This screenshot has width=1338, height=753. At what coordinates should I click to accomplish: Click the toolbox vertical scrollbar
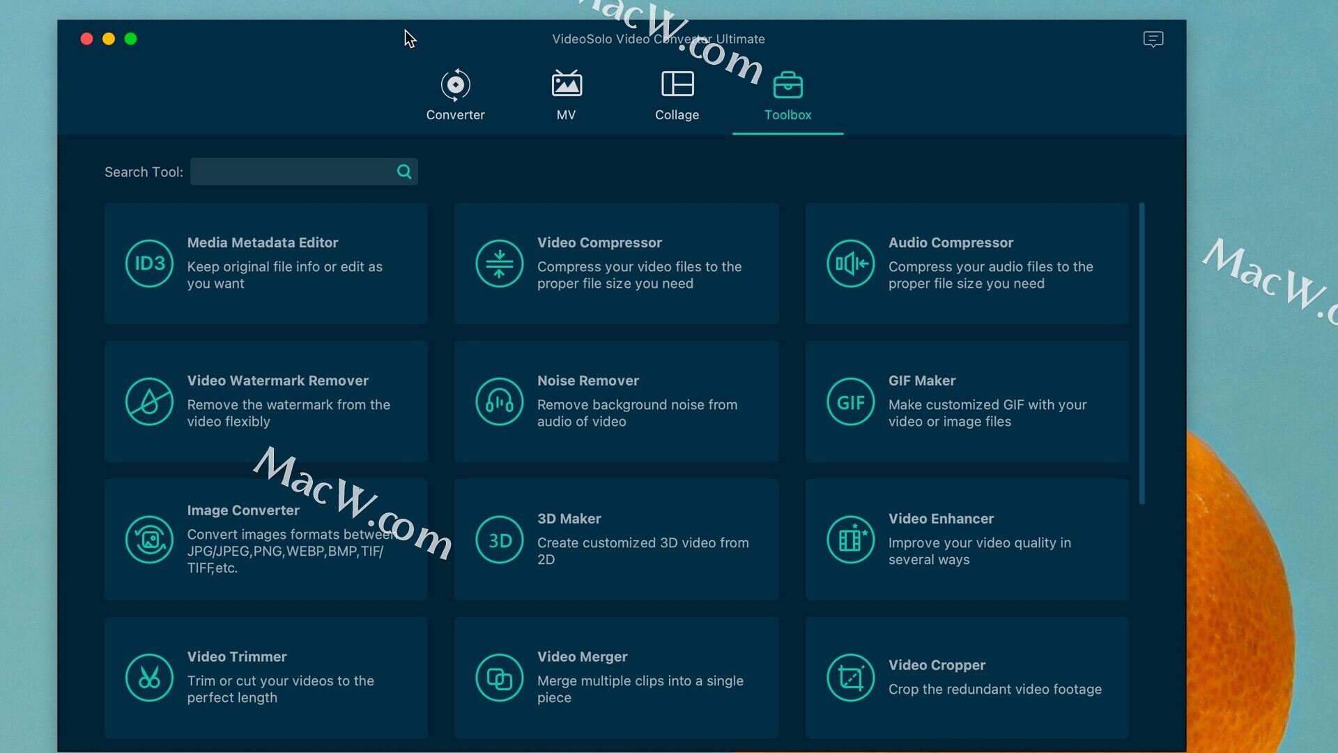coord(1141,353)
